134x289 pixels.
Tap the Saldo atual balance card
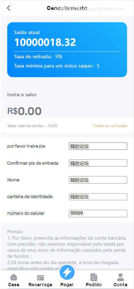(x=67, y=50)
